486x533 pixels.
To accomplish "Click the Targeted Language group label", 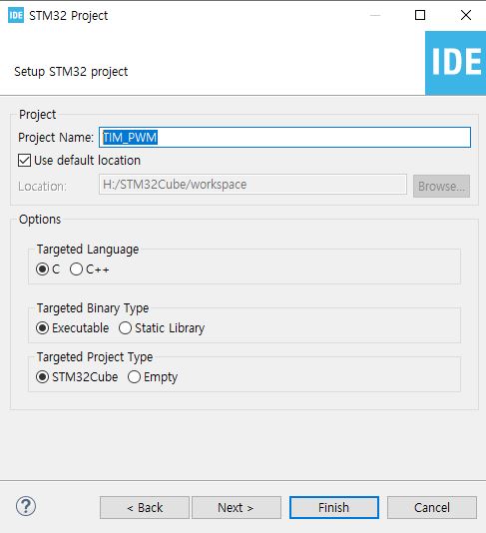I will pos(88,250).
